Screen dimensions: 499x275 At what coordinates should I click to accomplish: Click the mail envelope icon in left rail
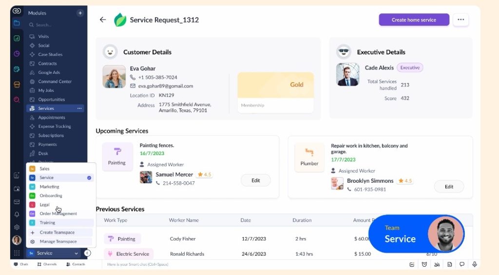tap(17, 202)
